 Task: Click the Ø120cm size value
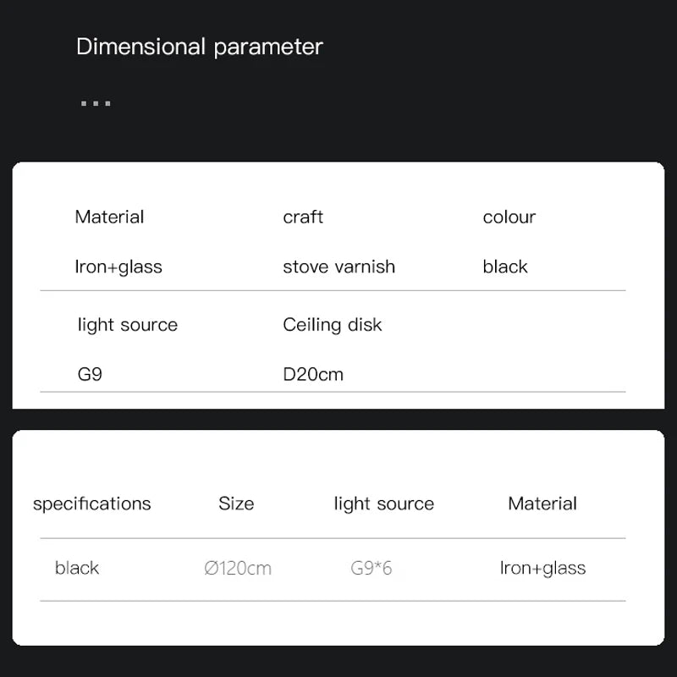pos(238,568)
